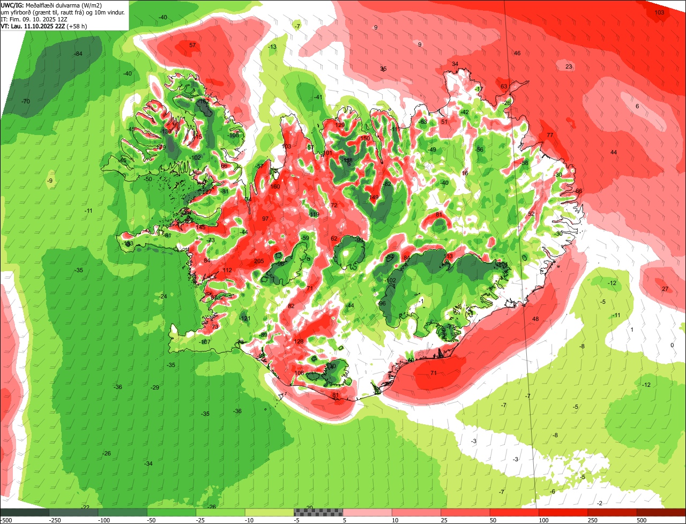The height and width of the screenshot is (524, 686).
Task: Pick the 25 to 50 scale swatch
Action: pyautogui.click(x=465, y=512)
